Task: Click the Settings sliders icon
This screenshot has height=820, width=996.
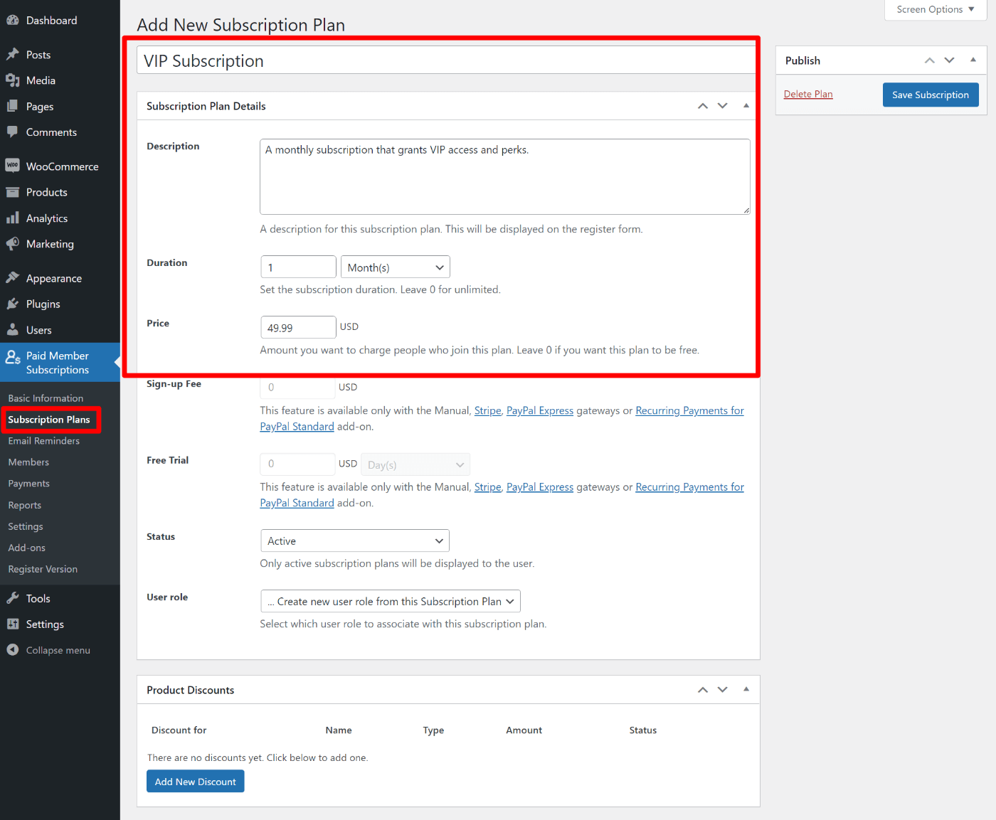Action: [x=13, y=624]
